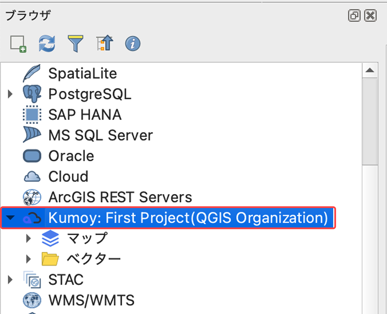Toggle the item properties info icon
This screenshot has height=314, width=387.
coord(133,44)
